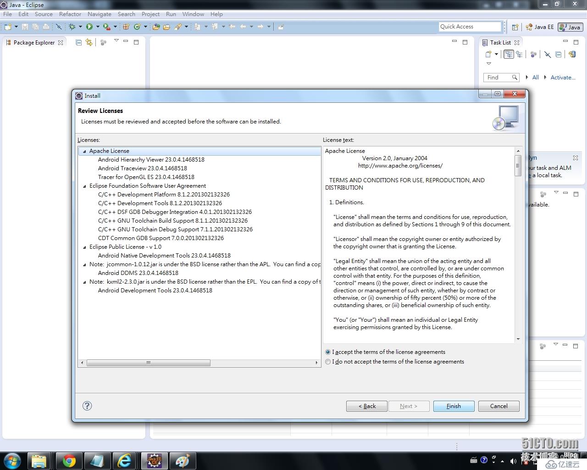Click the License text vertical scrollbar thumb
Image resolution: width=587 pixels, height=470 pixels.
pos(518,166)
